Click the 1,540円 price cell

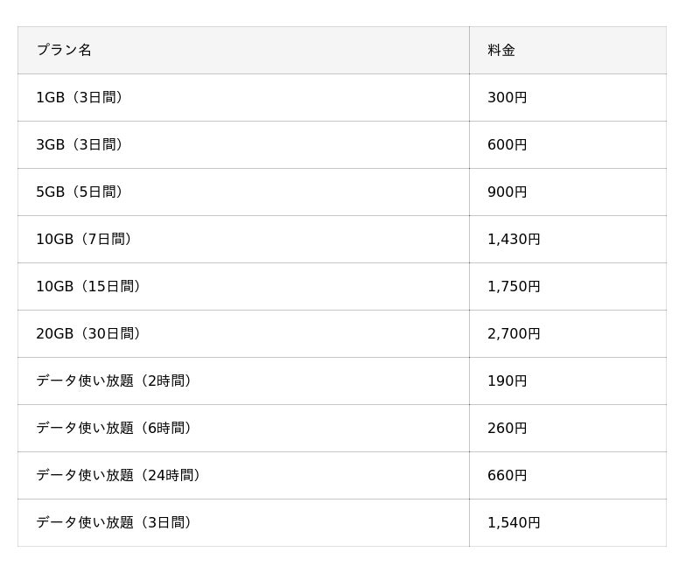point(514,522)
